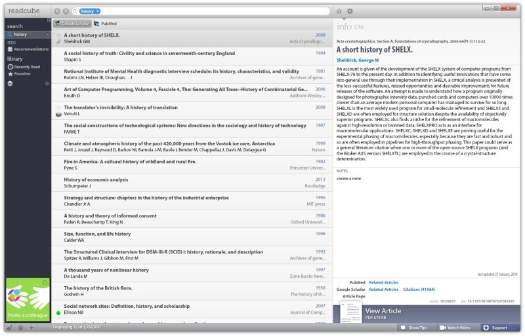This screenshot has width=525, height=336.
Task: Select Strategy and structure article
Action: (192, 200)
